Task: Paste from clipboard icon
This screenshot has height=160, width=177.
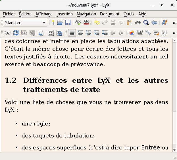Action: coord(130,23)
